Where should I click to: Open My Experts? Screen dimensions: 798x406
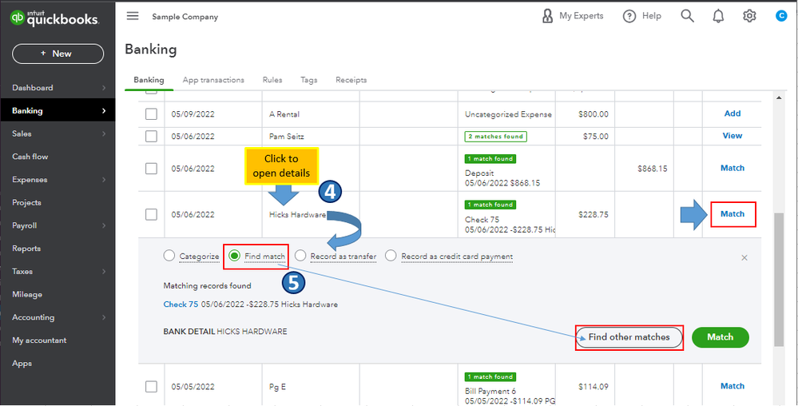573,16
